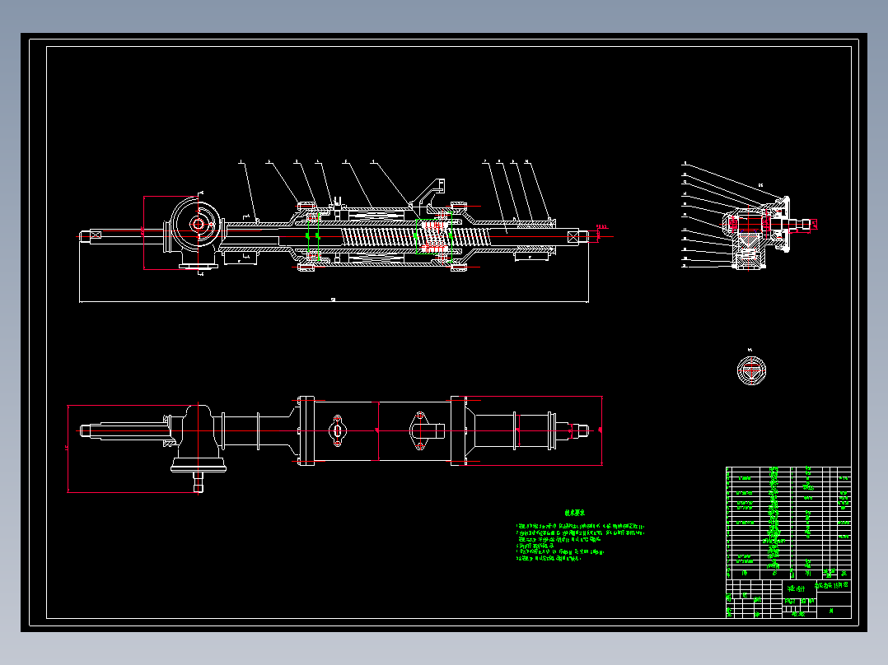This screenshot has height=665, width=888.
Task: Select the drawing name cell in title block
Action: coord(833,585)
